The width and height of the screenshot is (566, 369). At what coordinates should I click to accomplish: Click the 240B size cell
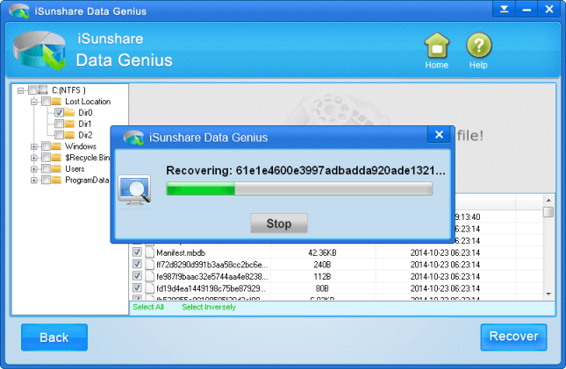322,265
